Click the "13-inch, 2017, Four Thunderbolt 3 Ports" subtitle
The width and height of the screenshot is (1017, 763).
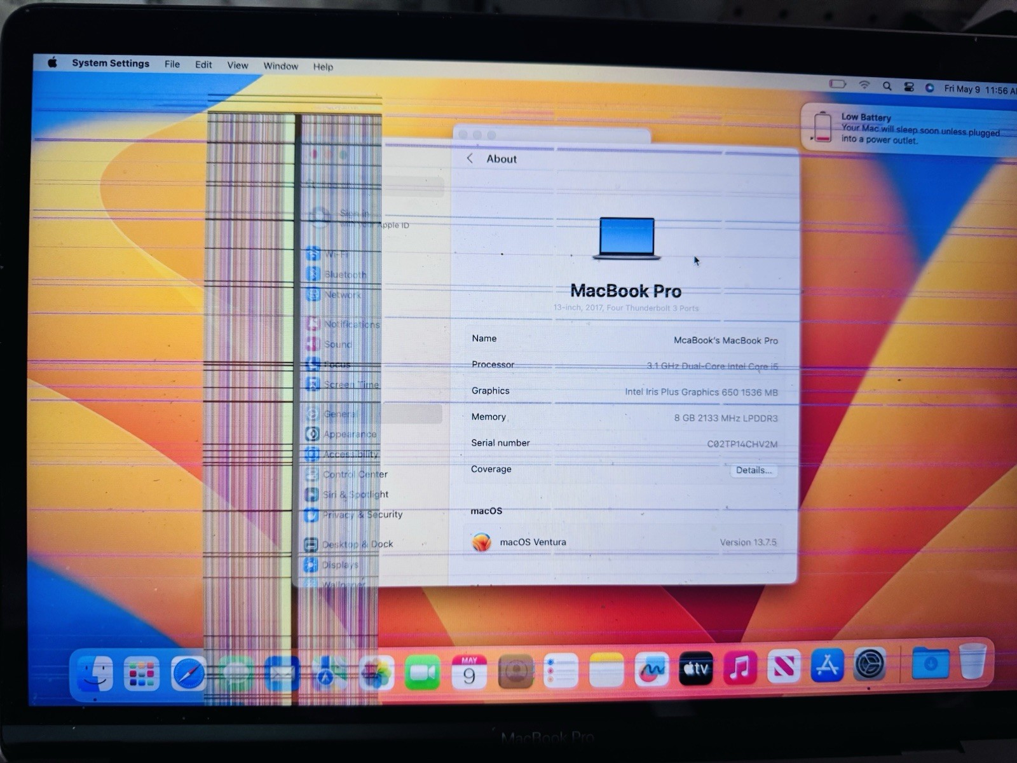point(626,308)
